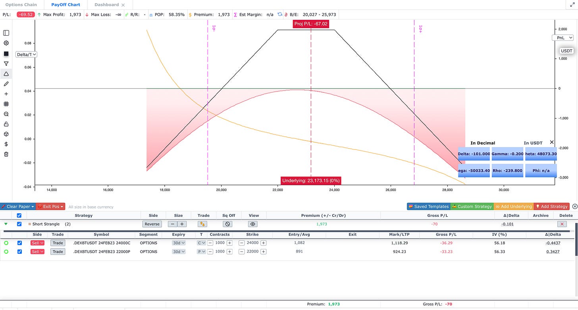The image size is (578, 310).
Task: Click the zoom out magnifier icon
Action: (6, 114)
